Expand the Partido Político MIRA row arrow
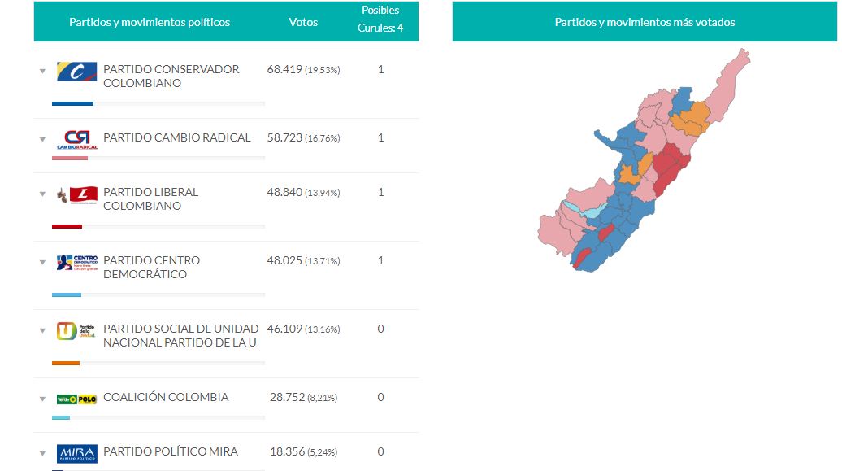Image resolution: width=842 pixels, height=471 pixels. [42, 453]
